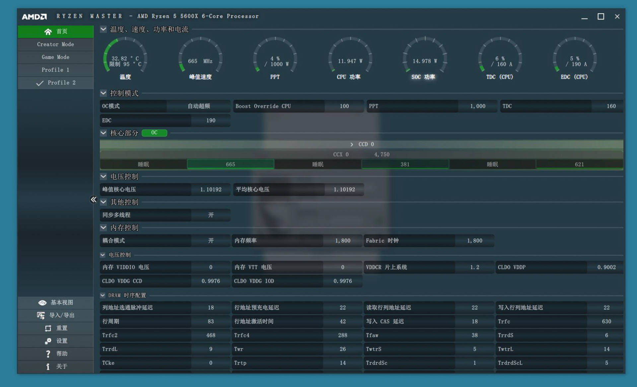This screenshot has width=637, height=387.
Task: Click Boost Override CPU value 100
Action: tap(344, 106)
